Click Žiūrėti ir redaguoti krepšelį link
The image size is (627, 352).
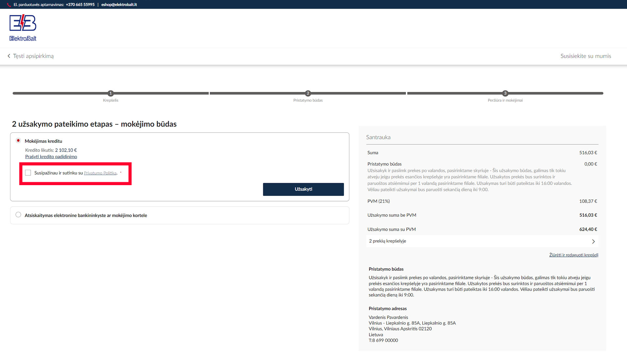tap(573, 255)
